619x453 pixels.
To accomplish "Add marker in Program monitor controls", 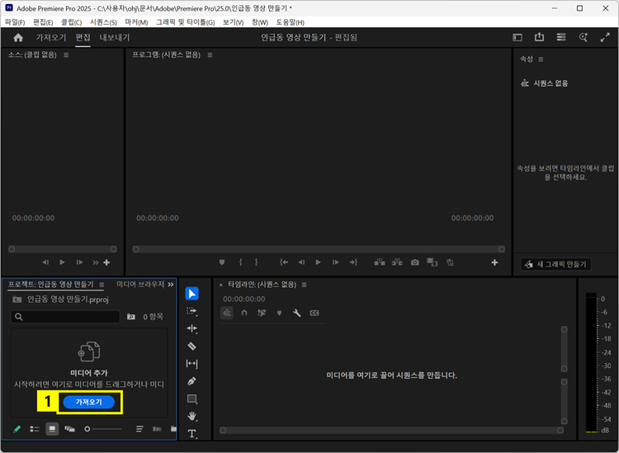I will 222,262.
